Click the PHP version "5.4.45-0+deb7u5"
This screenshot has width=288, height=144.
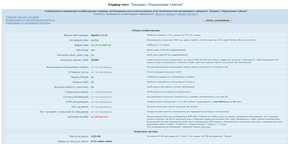[101, 45]
